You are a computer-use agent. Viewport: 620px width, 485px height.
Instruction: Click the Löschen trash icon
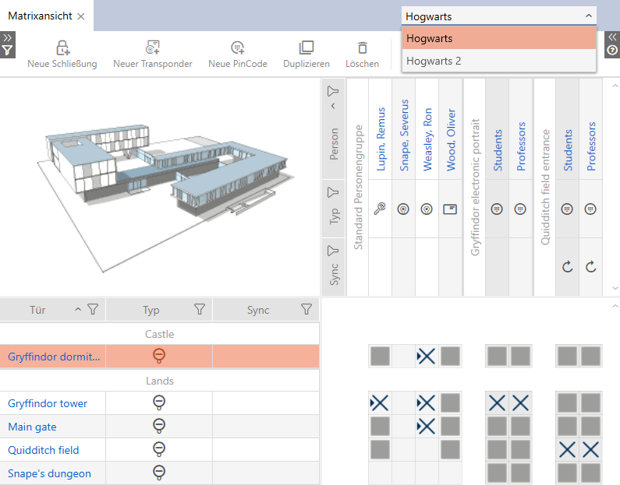tap(362, 48)
